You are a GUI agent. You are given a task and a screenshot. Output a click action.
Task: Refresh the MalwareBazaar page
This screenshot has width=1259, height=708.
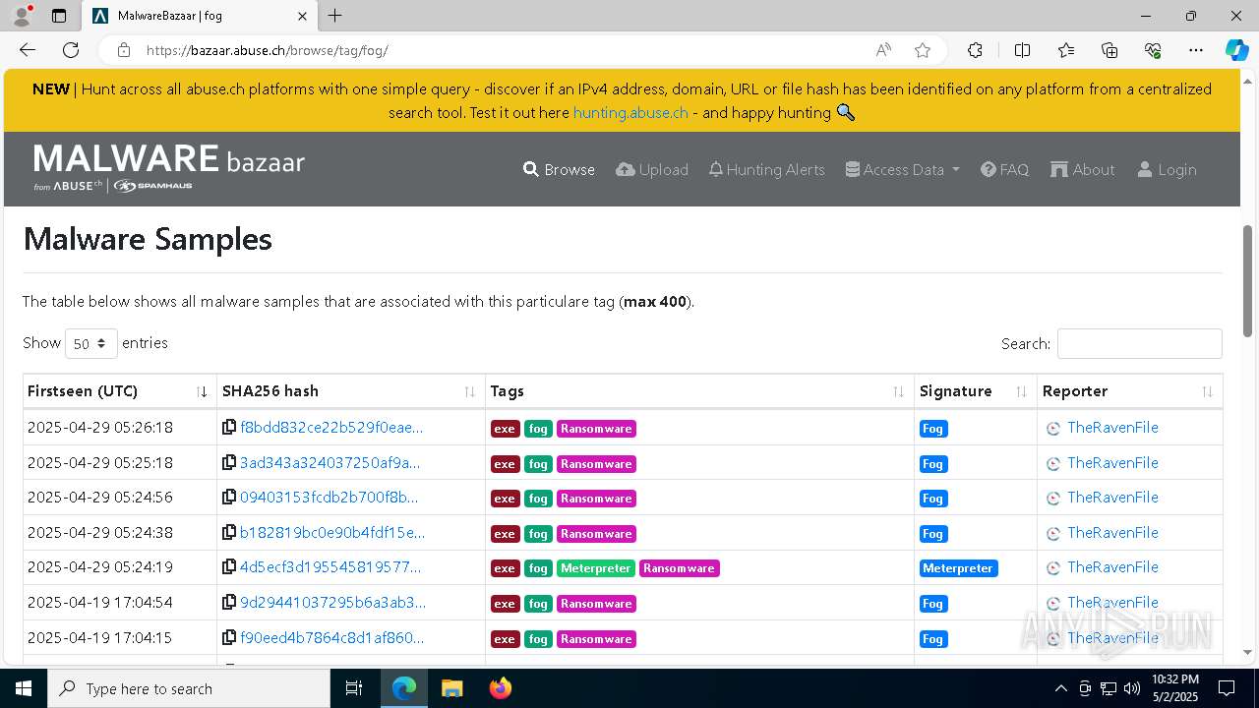pos(71,50)
